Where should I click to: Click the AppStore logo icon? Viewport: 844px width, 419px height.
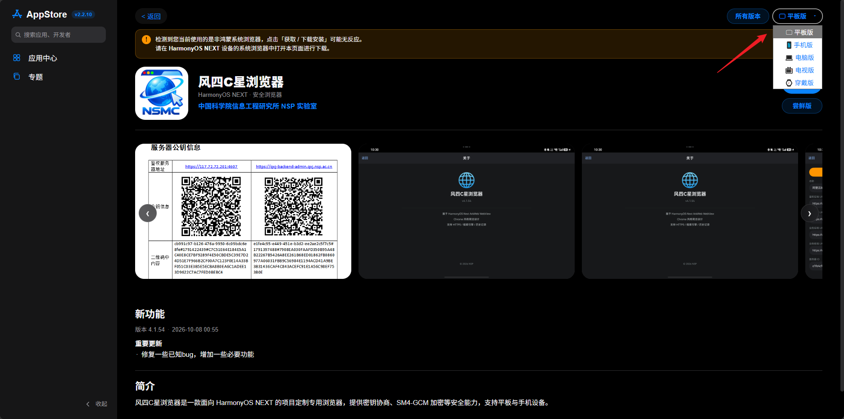(x=17, y=14)
